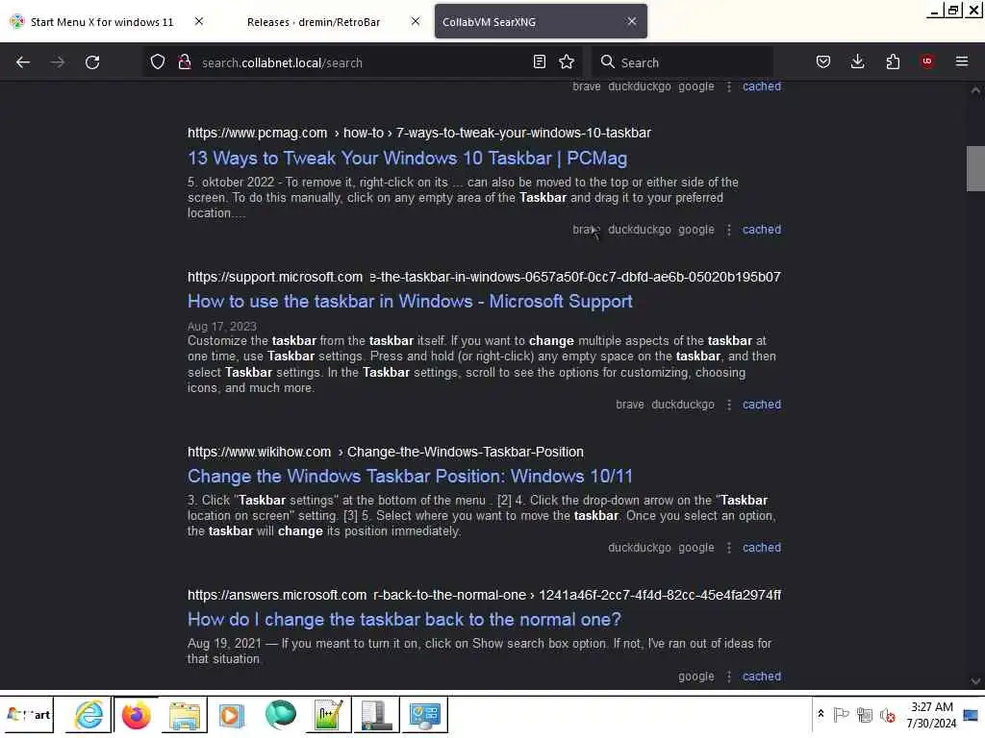Open PCMag 13 Ways to Tweak result
This screenshot has width=985, height=738.
[x=407, y=159]
